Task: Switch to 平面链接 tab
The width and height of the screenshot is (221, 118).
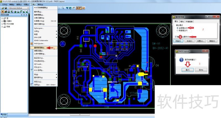Action: tap(189, 22)
